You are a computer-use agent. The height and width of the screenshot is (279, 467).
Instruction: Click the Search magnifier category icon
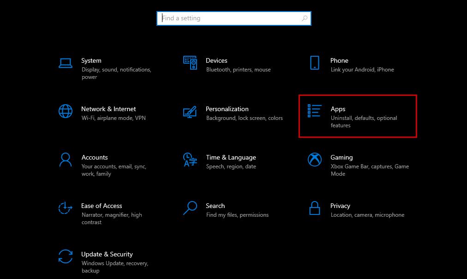tap(190, 208)
